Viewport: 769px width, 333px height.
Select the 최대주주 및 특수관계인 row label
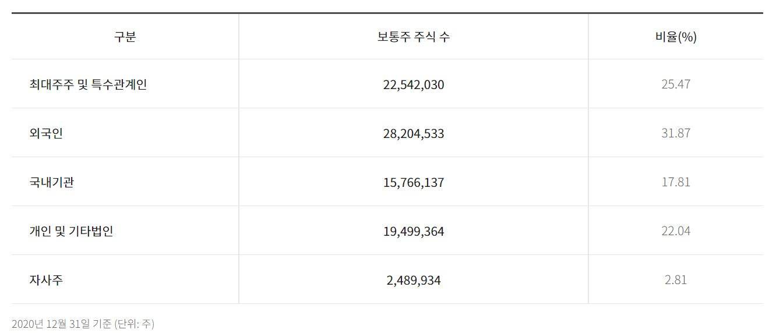point(88,84)
